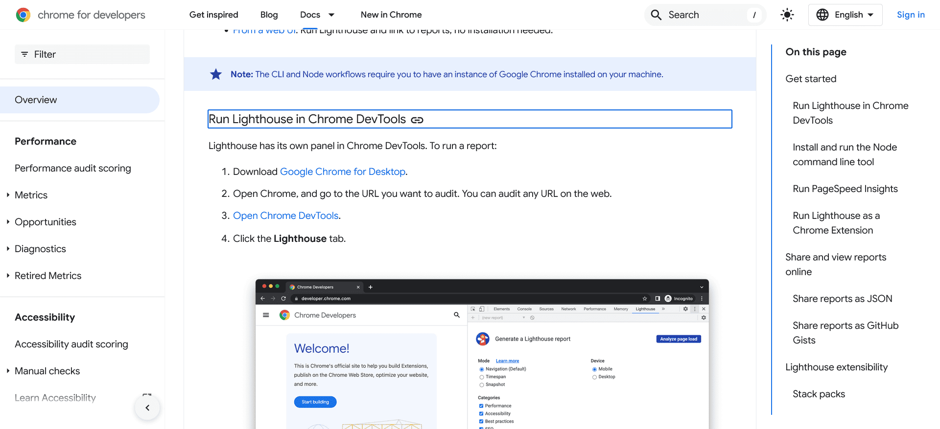Click the filter icon in sidebar
This screenshot has height=429, width=940.
[24, 54]
